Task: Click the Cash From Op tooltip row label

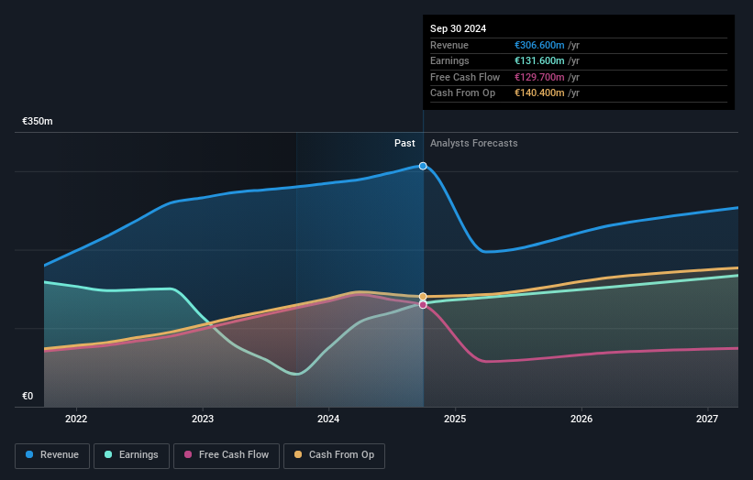Action: click(x=462, y=93)
